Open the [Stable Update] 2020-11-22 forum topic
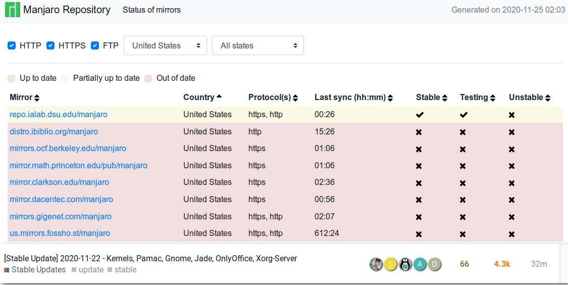 tap(150, 259)
